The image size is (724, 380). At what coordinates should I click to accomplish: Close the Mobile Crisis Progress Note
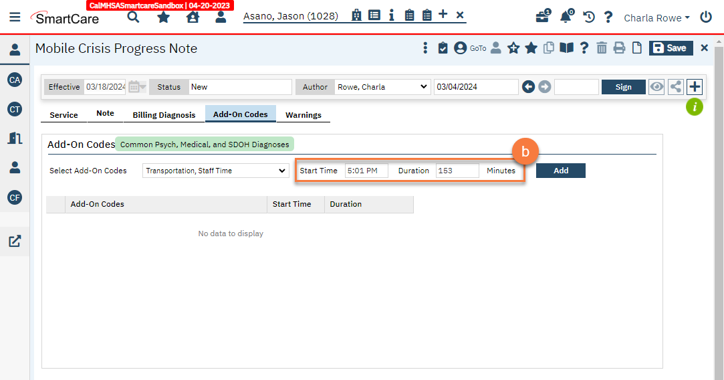coord(704,47)
